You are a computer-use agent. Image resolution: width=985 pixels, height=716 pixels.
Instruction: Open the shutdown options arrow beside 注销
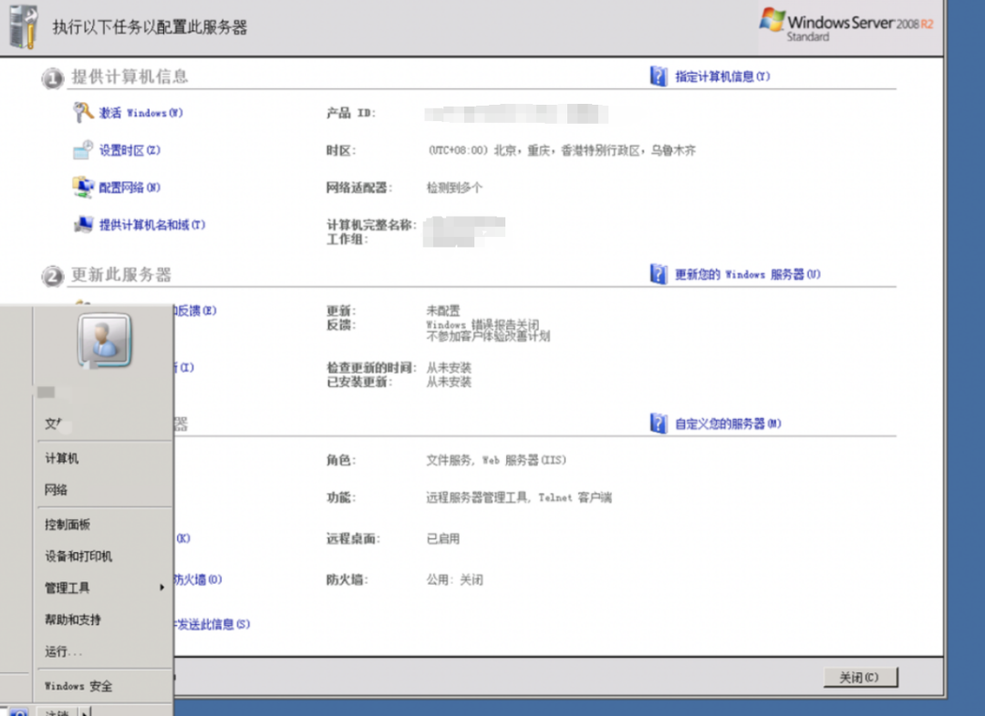(x=96, y=711)
